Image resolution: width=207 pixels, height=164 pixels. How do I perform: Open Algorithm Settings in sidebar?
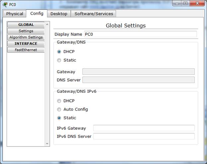tap(26, 37)
